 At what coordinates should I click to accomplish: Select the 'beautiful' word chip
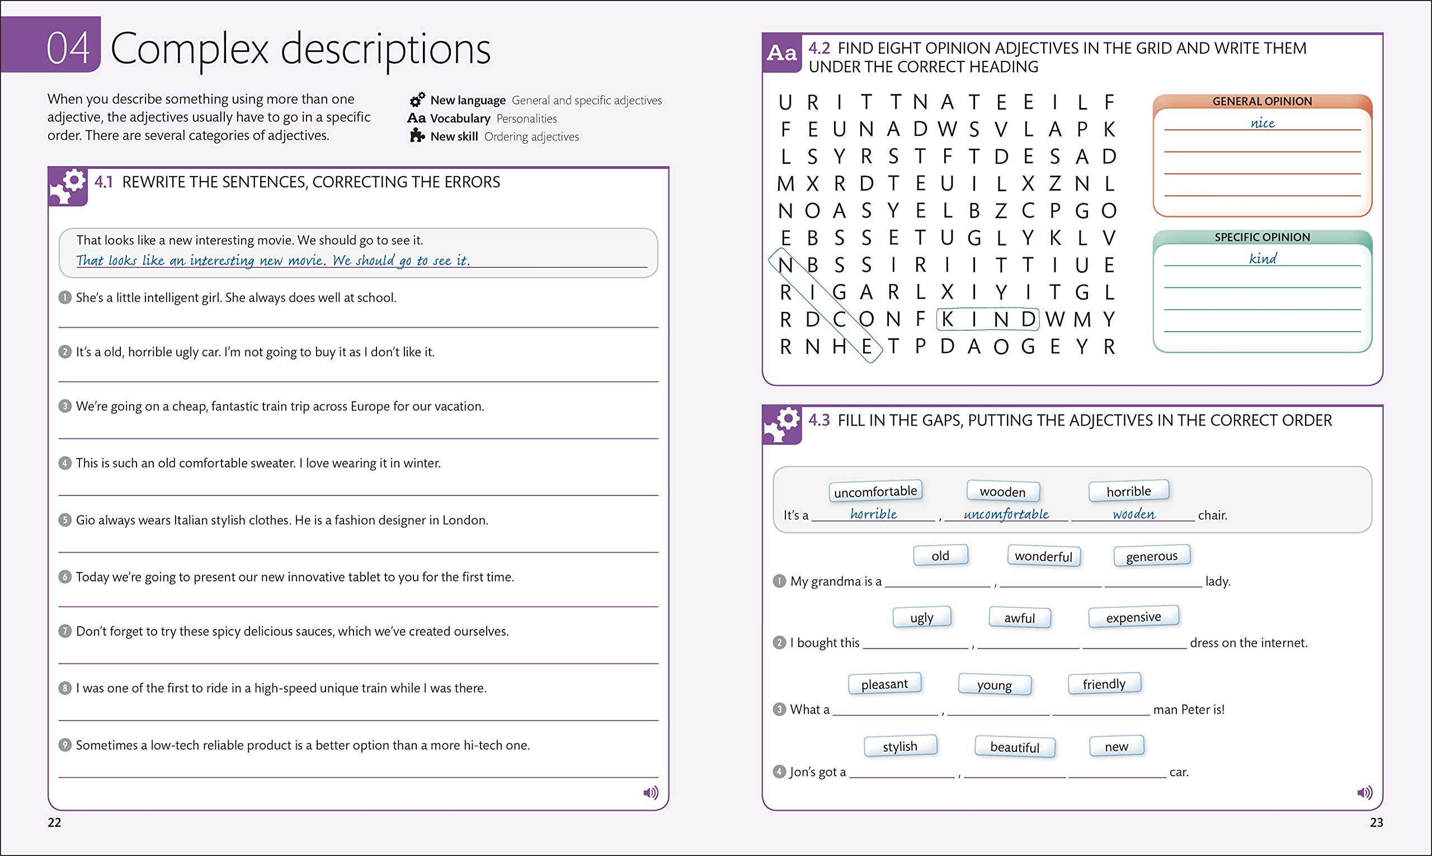click(x=1015, y=747)
